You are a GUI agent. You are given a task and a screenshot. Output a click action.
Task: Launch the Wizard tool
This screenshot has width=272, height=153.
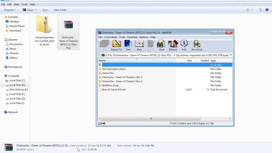pyautogui.click(x=173, y=45)
